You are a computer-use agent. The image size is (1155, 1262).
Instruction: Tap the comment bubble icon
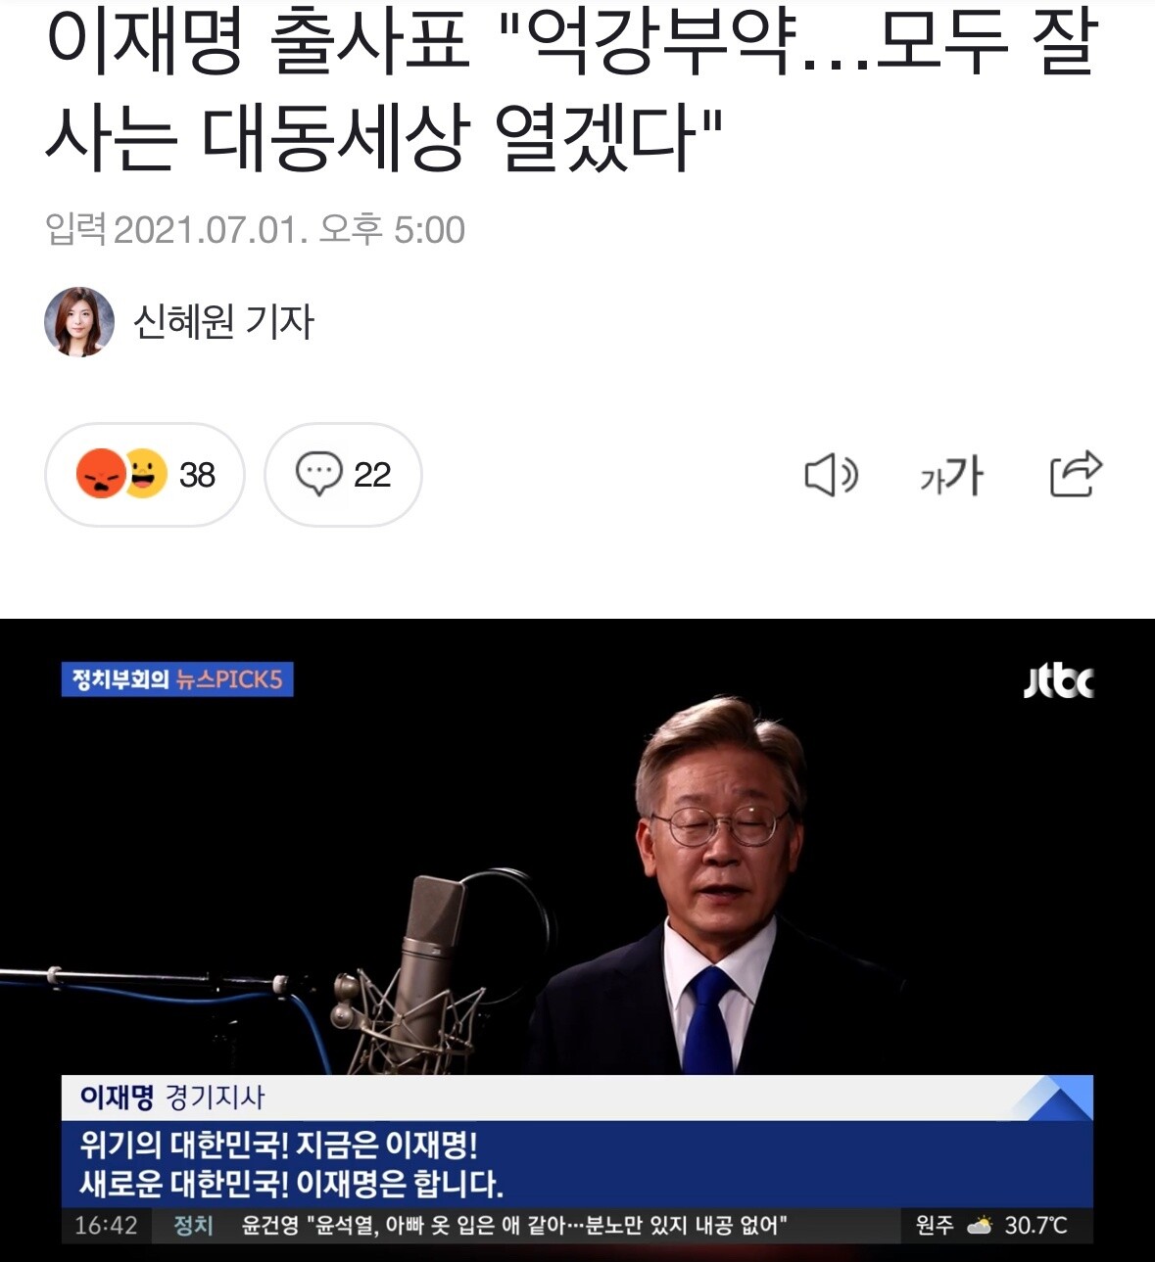coord(318,474)
